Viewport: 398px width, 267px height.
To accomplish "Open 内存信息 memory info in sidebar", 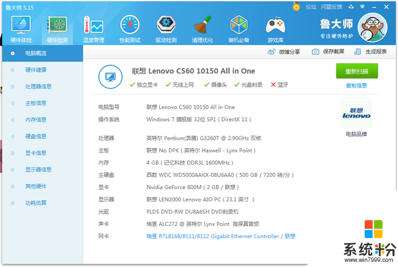I will [36, 120].
